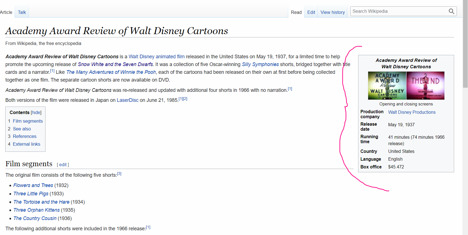This screenshot has width=468, height=235.
Task: Open The Country Cousin article
Action: (x=35, y=218)
